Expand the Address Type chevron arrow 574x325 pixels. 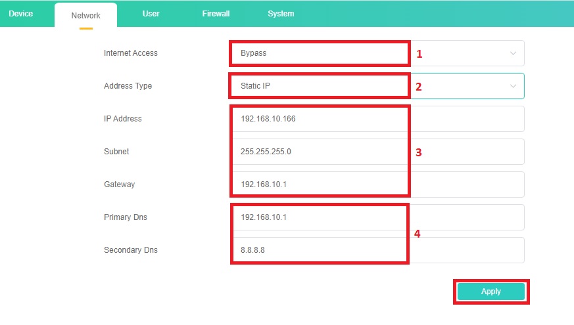pos(513,86)
